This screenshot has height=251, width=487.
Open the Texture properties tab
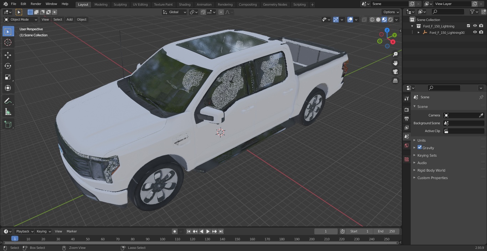(x=406, y=160)
